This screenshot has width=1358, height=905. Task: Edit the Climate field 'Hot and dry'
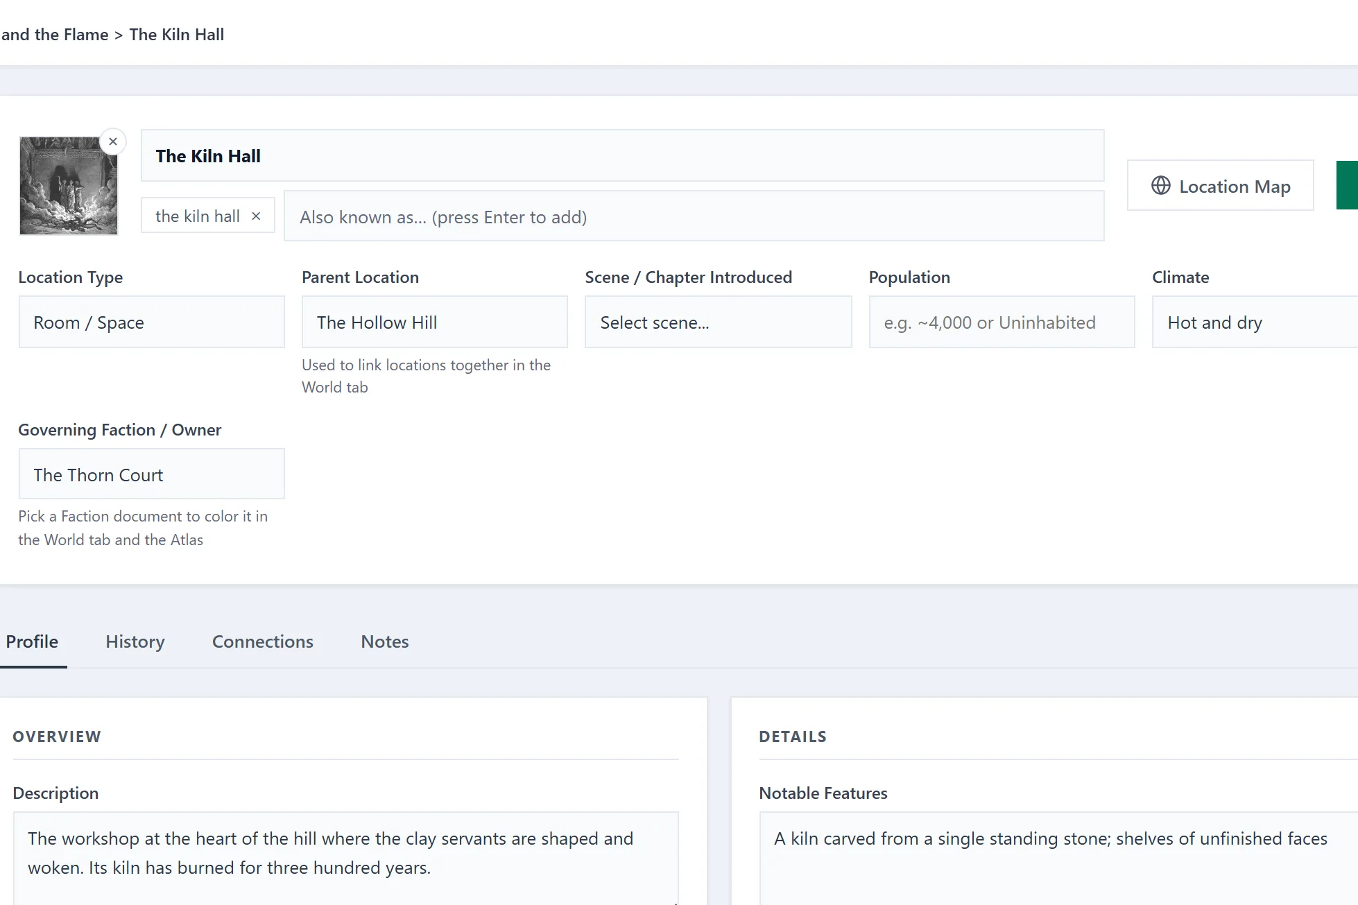pos(1255,322)
